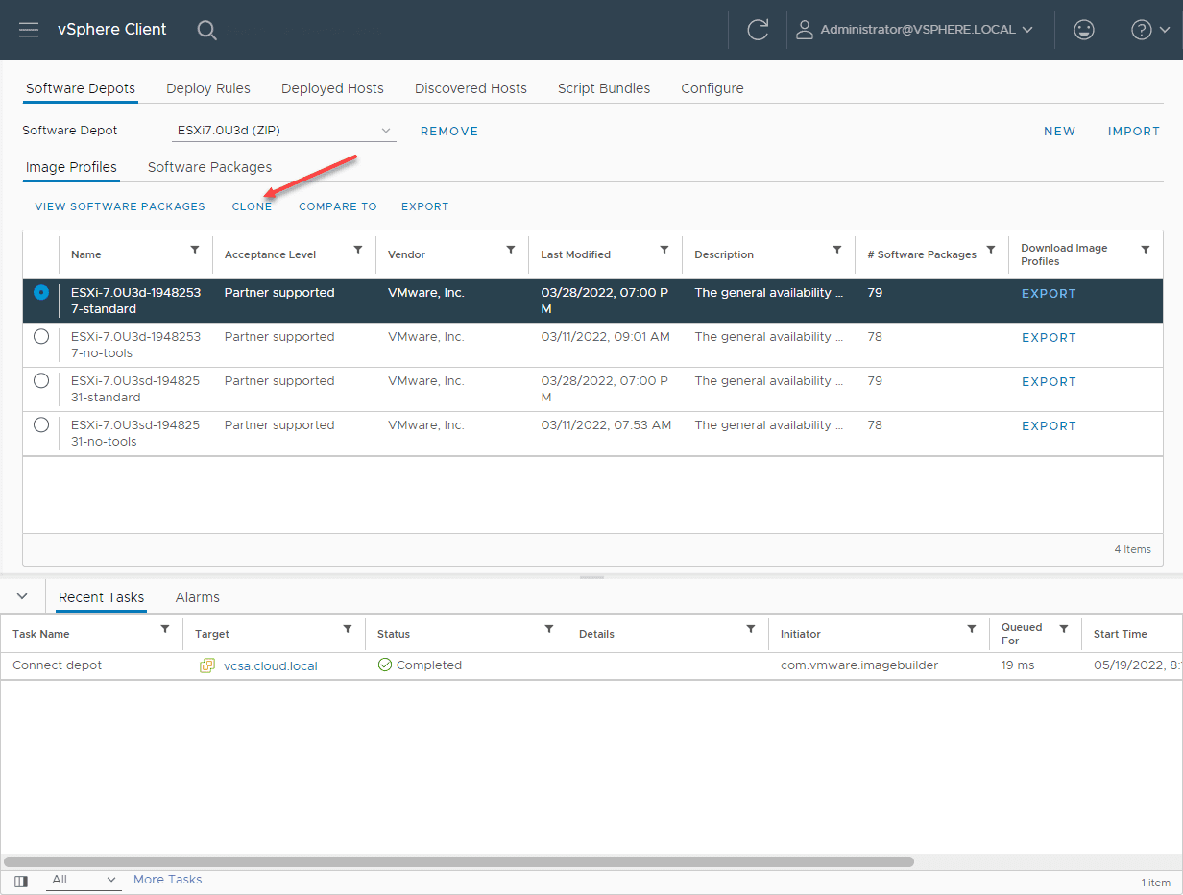Click the CLONE action

(x=252, y=206)
